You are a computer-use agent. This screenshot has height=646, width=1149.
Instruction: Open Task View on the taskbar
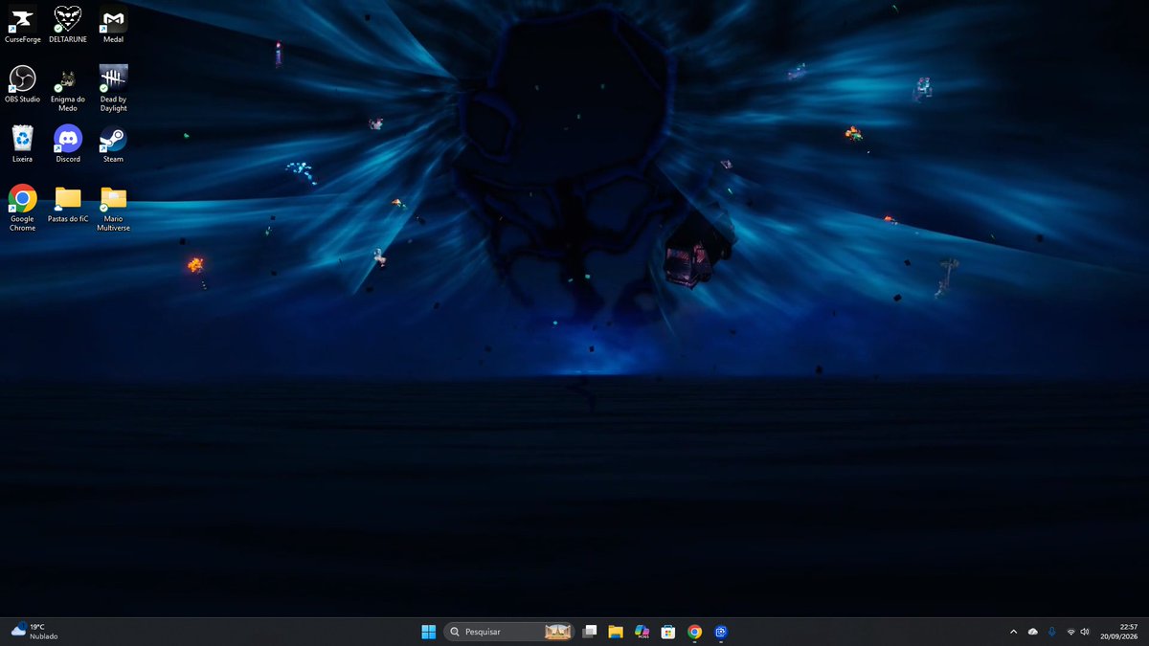tap(590, 632)
